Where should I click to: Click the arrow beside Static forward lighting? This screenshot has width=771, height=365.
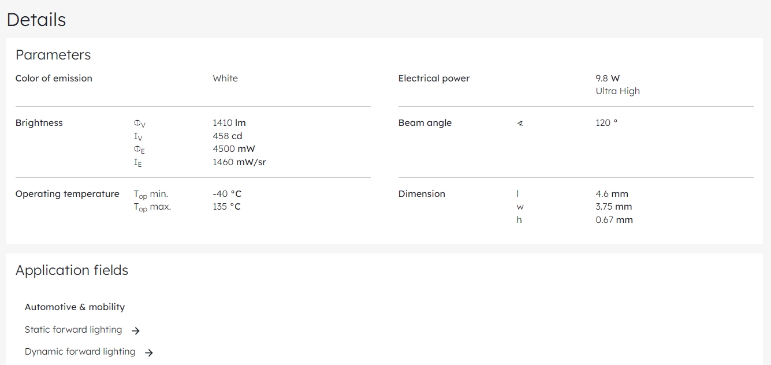(136, 331)
